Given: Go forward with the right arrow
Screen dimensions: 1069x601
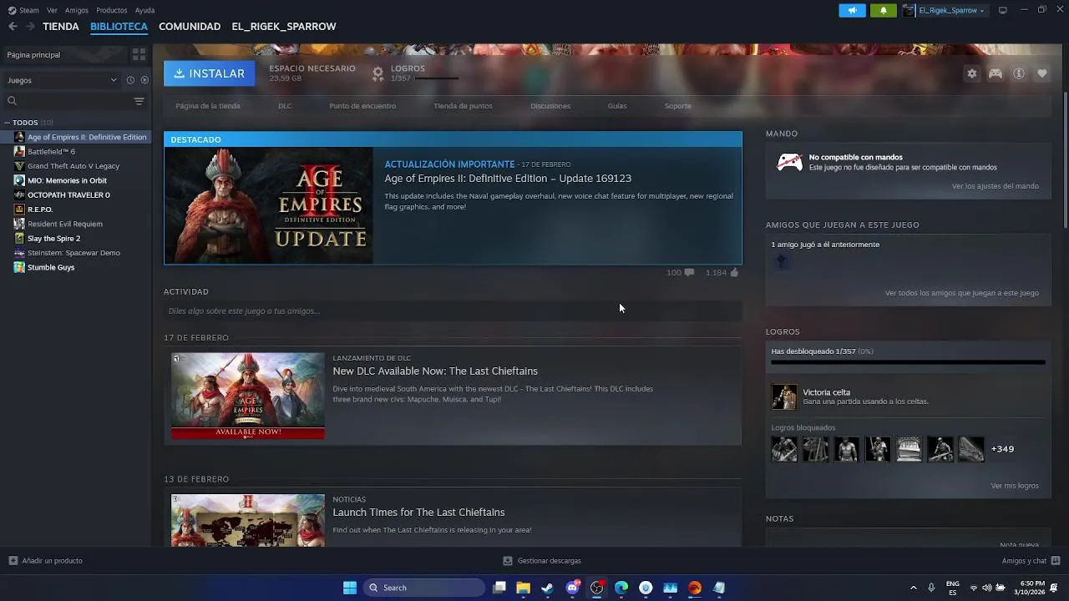Looking at the screenshot, I should point(30,27).
